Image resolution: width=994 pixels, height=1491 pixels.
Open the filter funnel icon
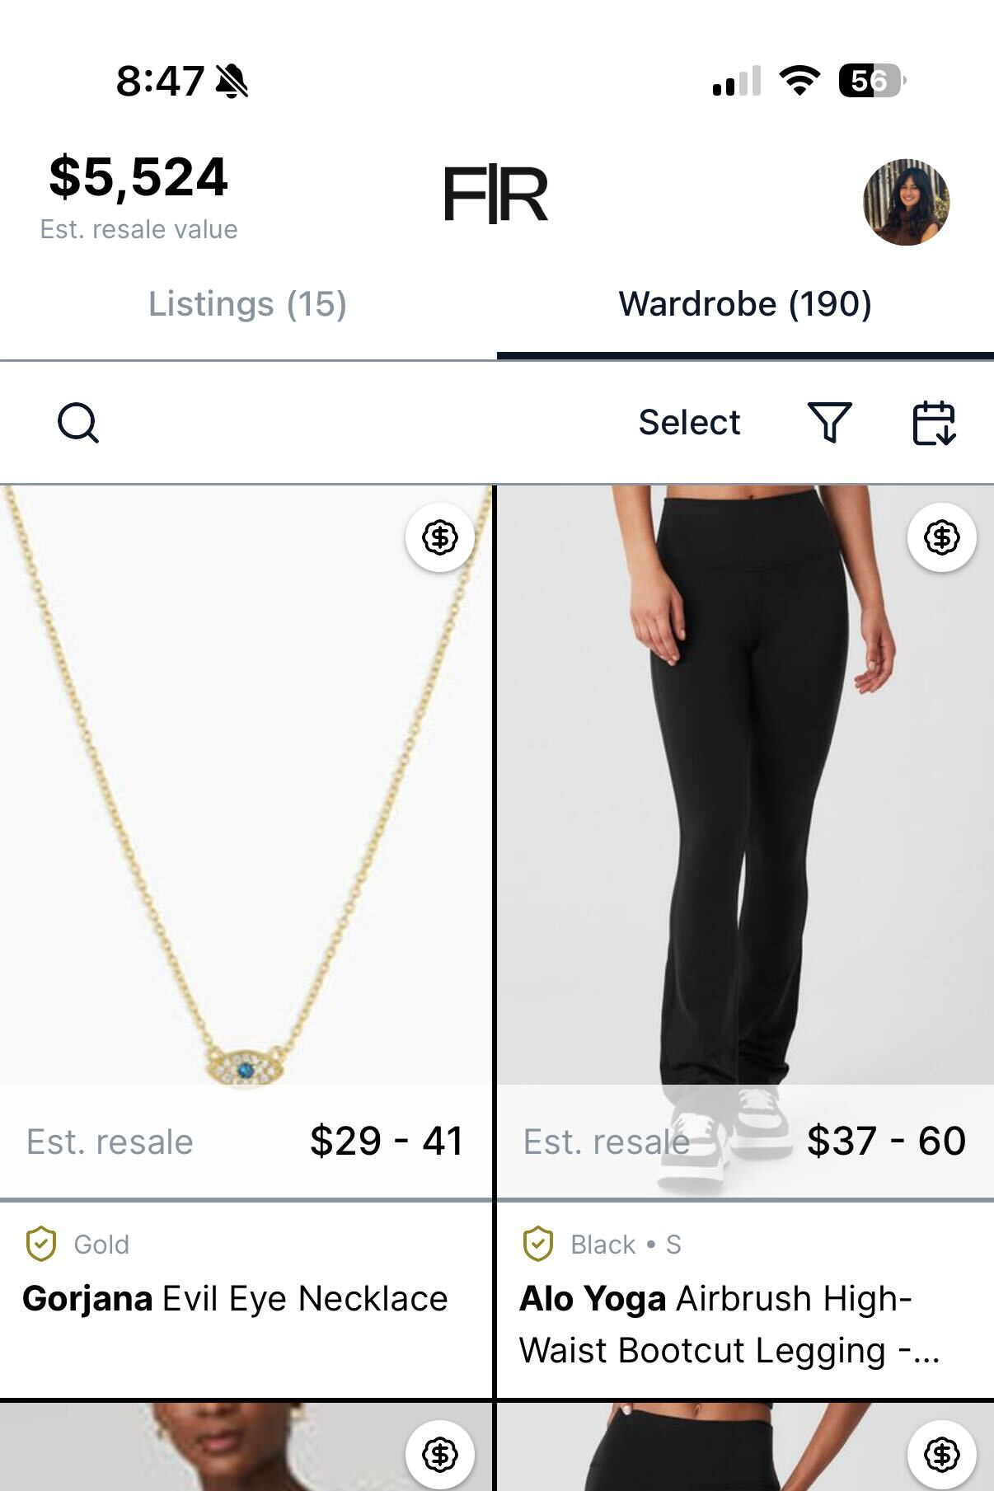(x=829, y=422)
